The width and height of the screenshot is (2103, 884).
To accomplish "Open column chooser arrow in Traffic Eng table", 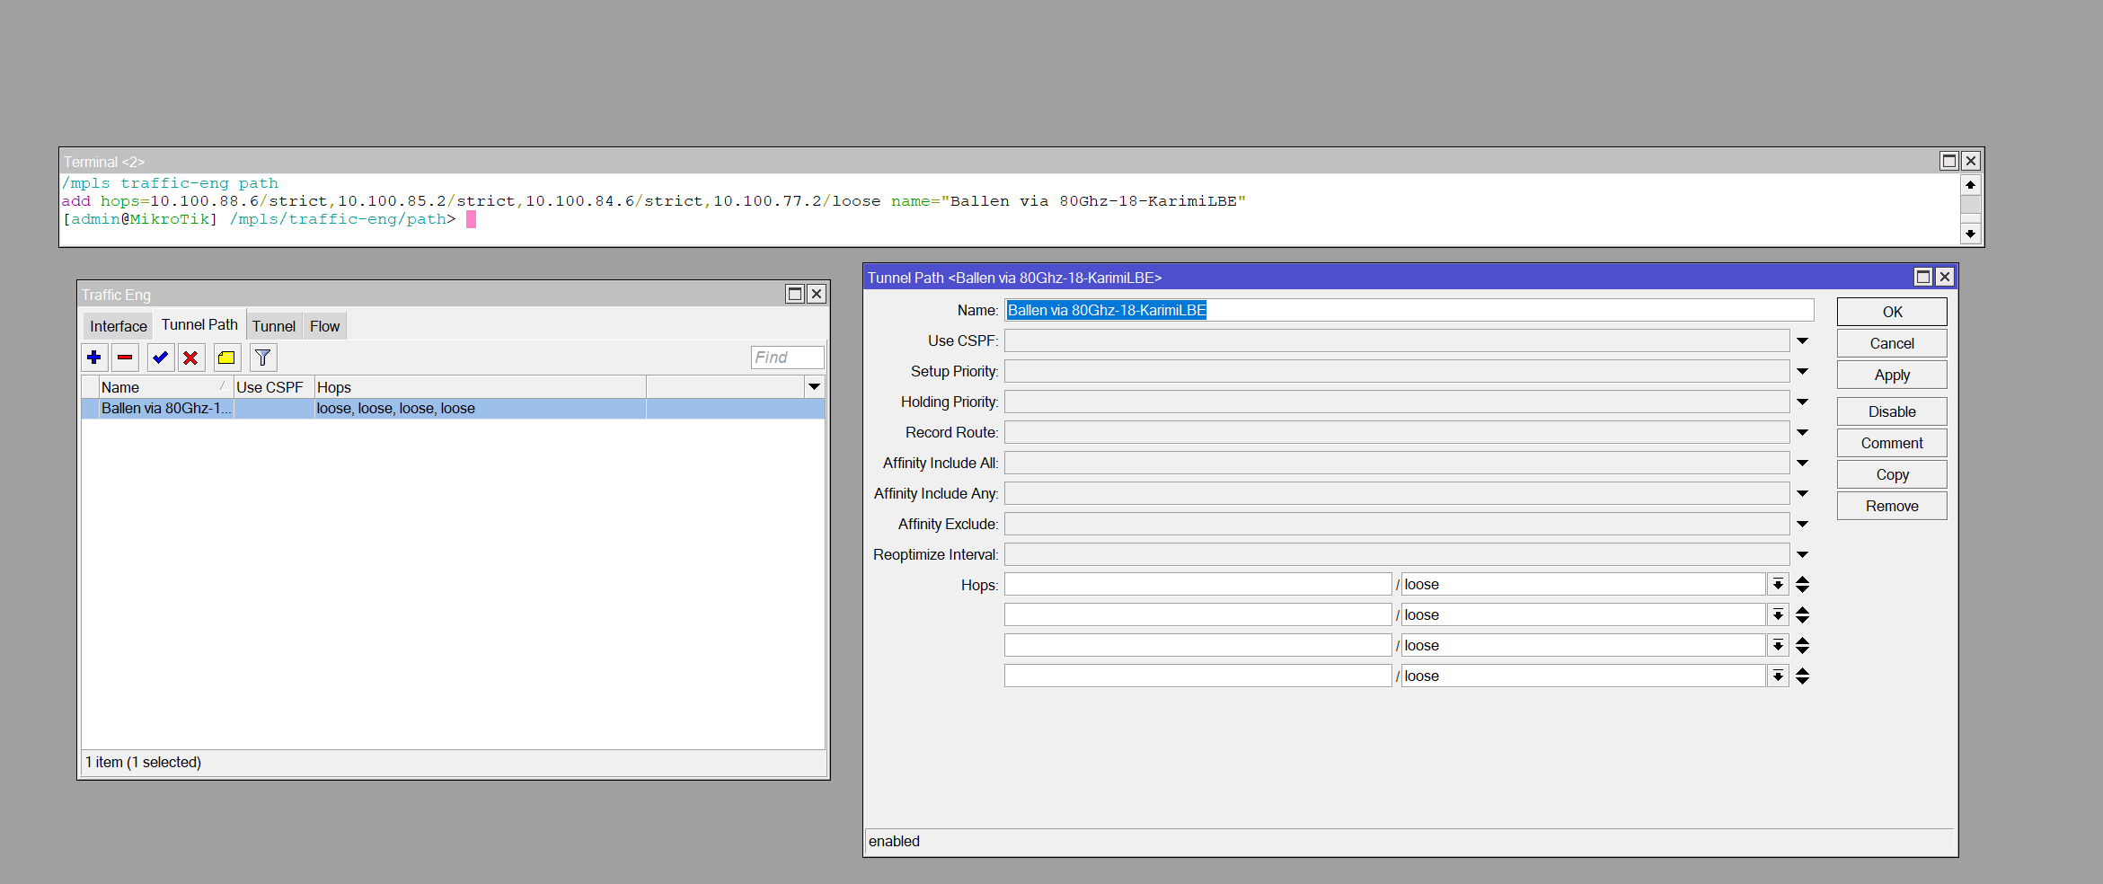I will pyautogui.click(x=814, y=387).
